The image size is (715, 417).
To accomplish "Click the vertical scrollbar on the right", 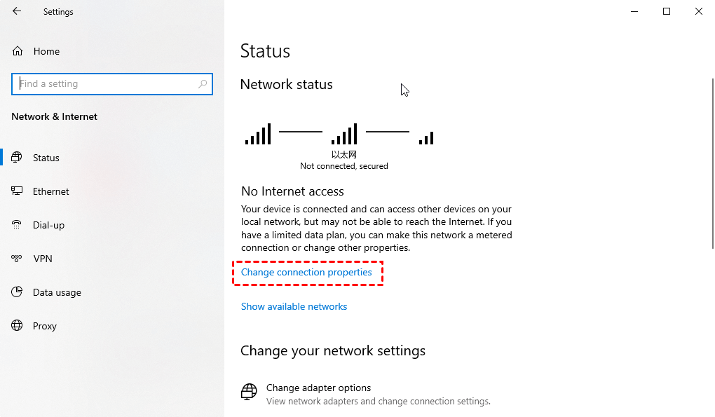I will tap(713, 163).
